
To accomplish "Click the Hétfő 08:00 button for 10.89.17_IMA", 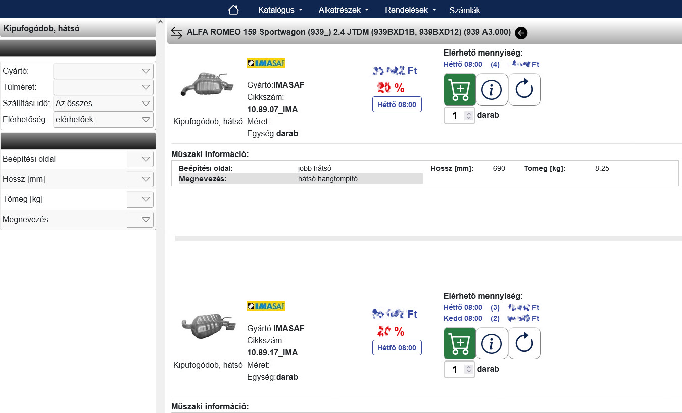I will tap(397, 348).
